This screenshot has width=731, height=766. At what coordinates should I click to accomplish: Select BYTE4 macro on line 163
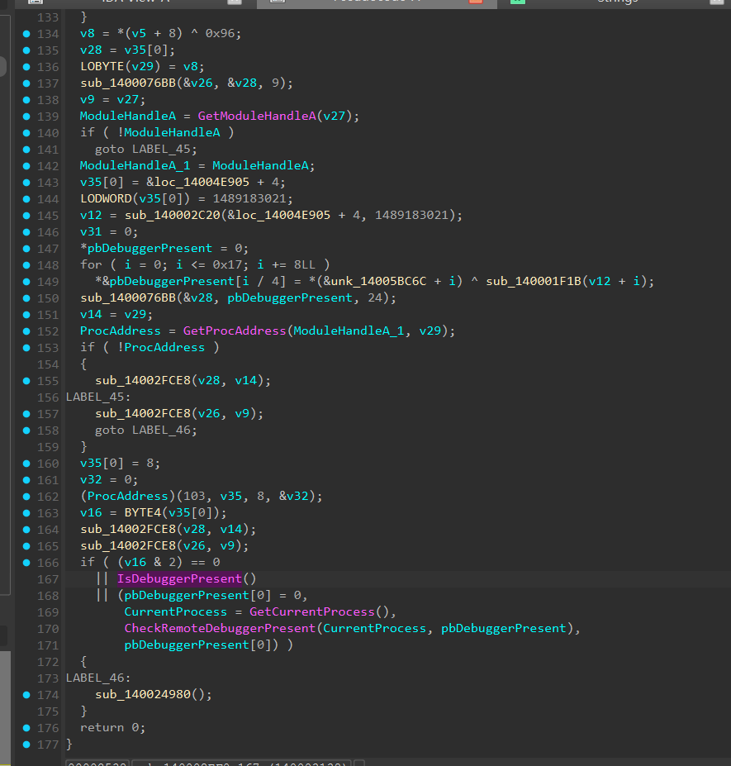coord(143,513)
